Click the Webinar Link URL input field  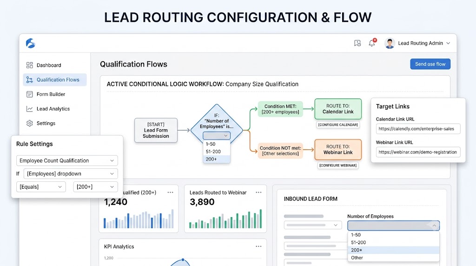click(x=418, y=152)
